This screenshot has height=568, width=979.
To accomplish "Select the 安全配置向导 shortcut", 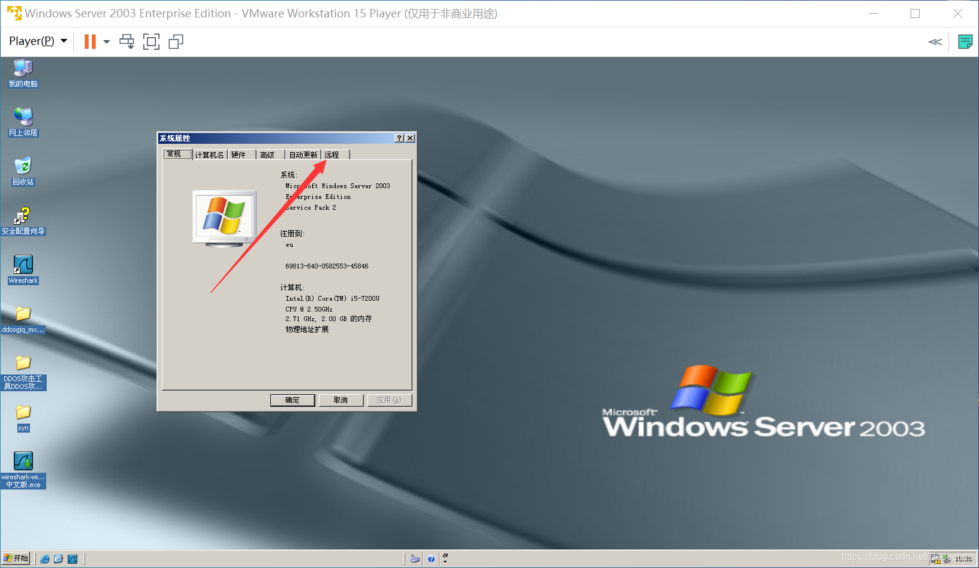I will click(23, 220).
